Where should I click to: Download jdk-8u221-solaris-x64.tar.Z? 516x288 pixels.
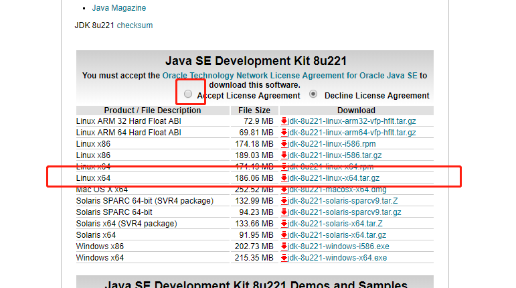coord(335,224)
